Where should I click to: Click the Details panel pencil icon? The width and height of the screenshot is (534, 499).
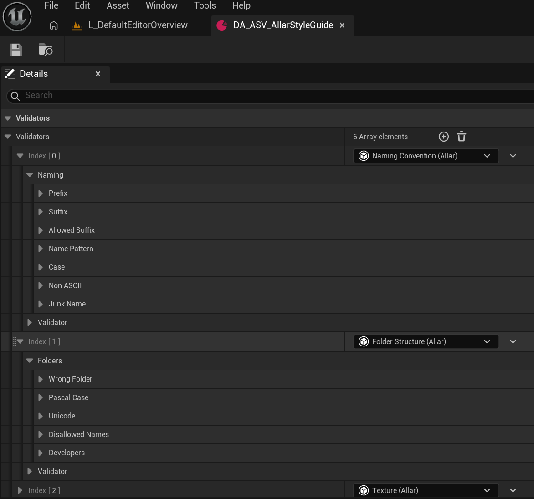tap(10, 73)
